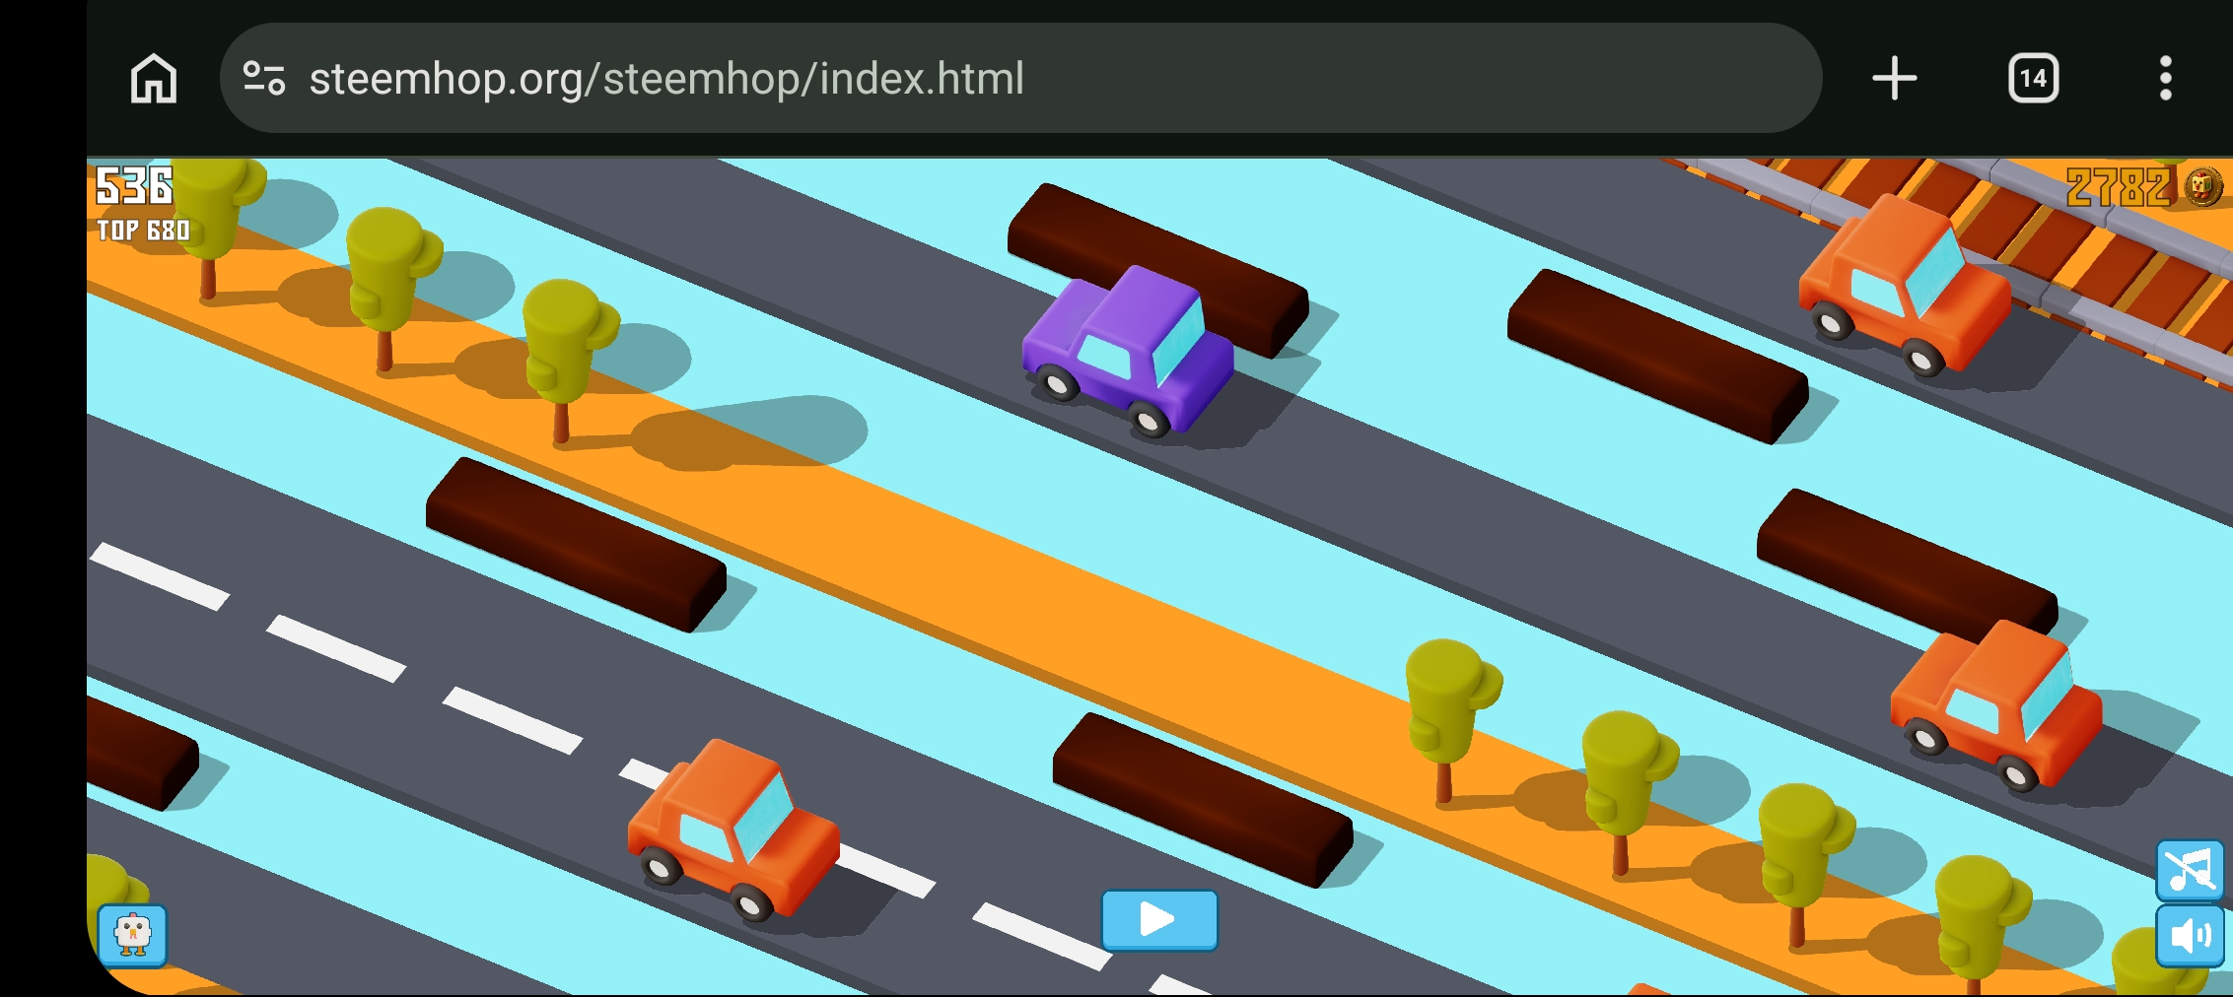The width and height of the screenshot is (2233, 997).
Task: Toggle the sound speaker icon
Action: tap(2190, 936)
